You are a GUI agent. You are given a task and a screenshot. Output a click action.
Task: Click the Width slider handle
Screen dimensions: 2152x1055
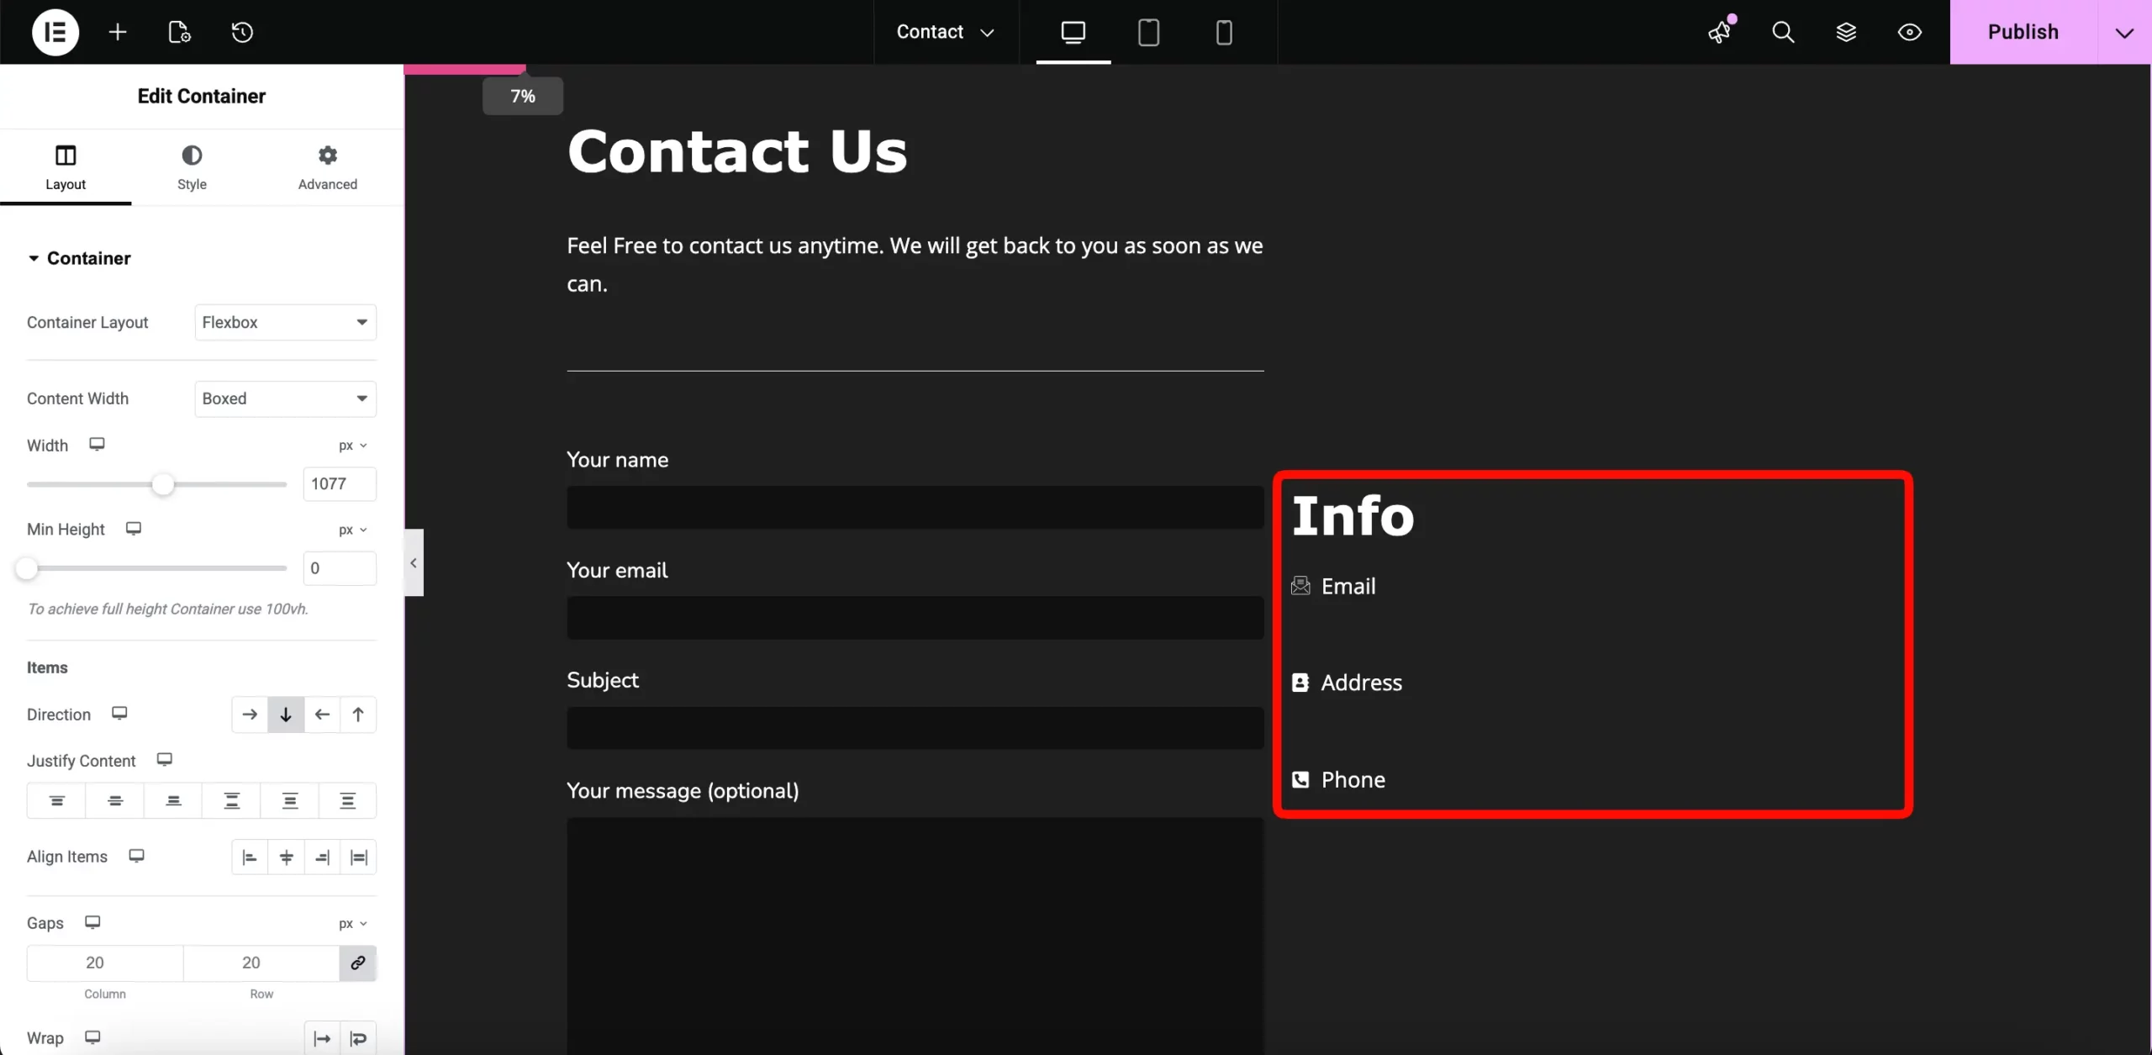point(163,484)
